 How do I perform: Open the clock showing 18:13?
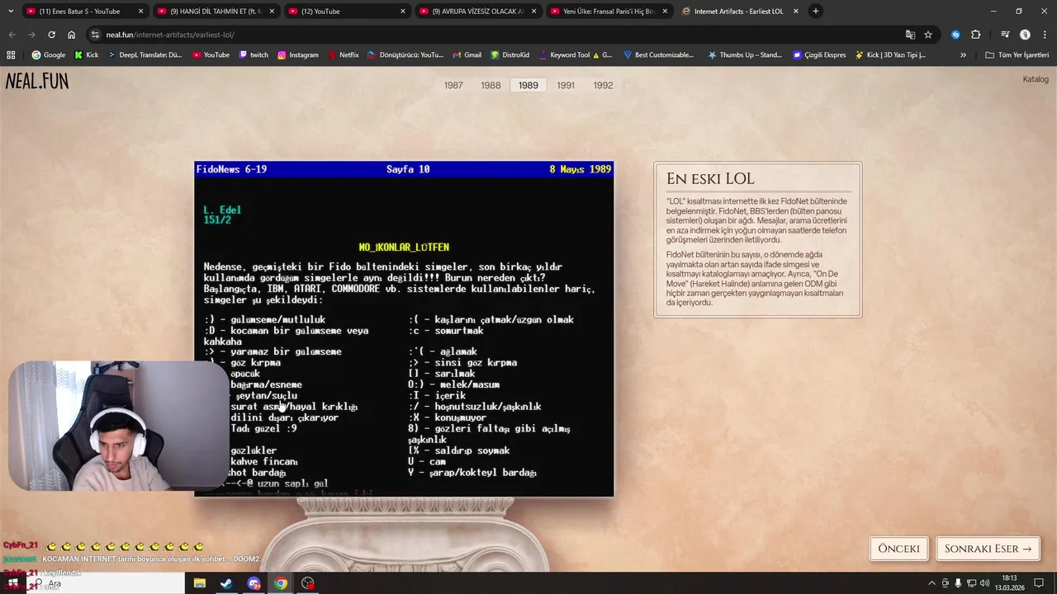[x=1009, y=583]
